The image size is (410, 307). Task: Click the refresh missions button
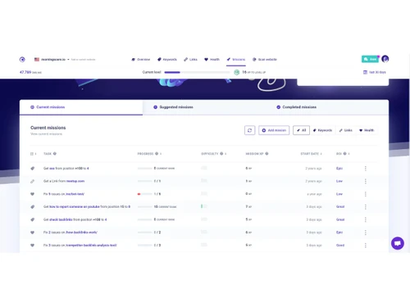pos(249,130)
